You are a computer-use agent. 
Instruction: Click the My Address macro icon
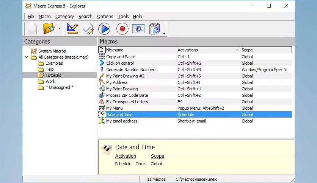102,82
